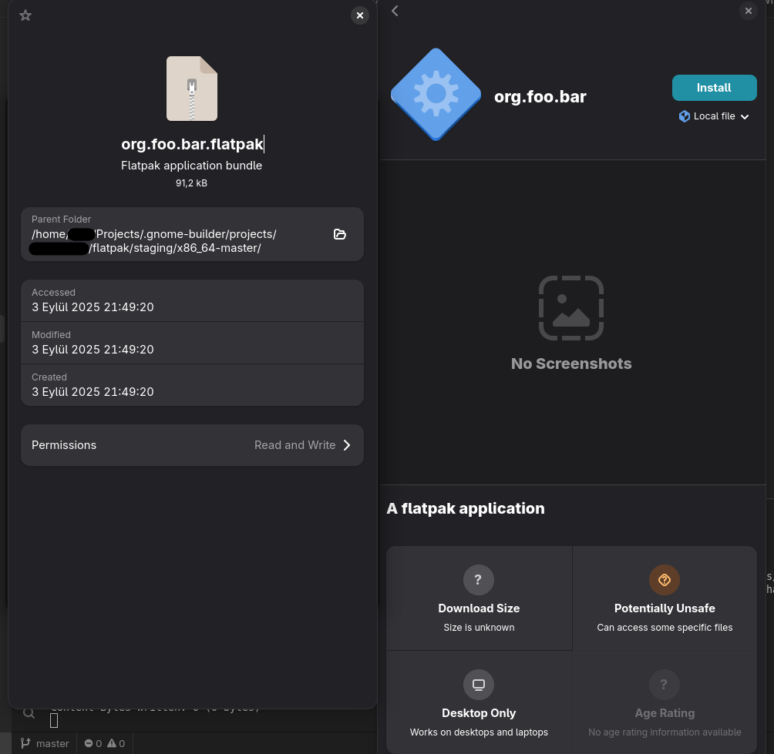
Task: Click the Created date row
Action: (192, 385)
